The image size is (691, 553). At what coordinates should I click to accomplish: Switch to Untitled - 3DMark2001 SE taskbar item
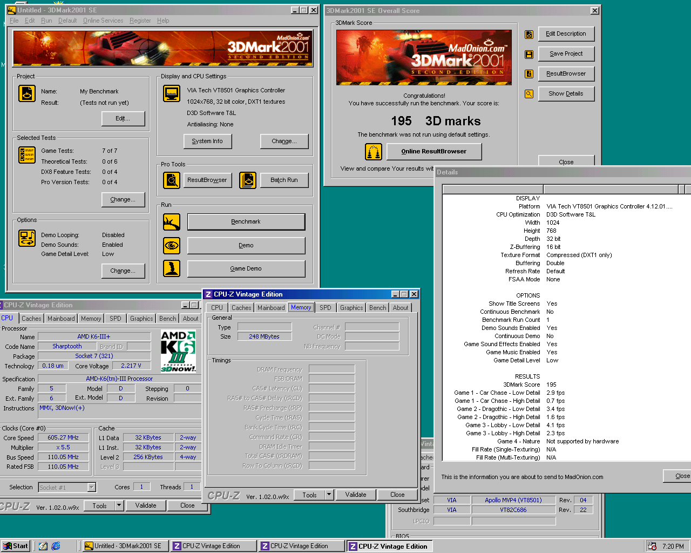(125, 546)
